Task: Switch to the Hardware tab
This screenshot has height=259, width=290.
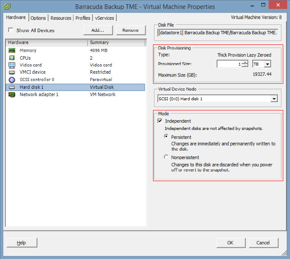Action: tap(16, 17)
